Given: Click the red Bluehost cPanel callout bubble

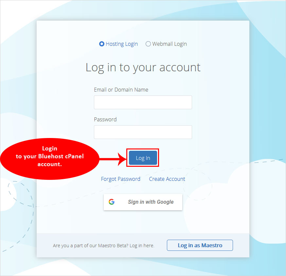Looking at the screenshot, I should tap(50, 159).
